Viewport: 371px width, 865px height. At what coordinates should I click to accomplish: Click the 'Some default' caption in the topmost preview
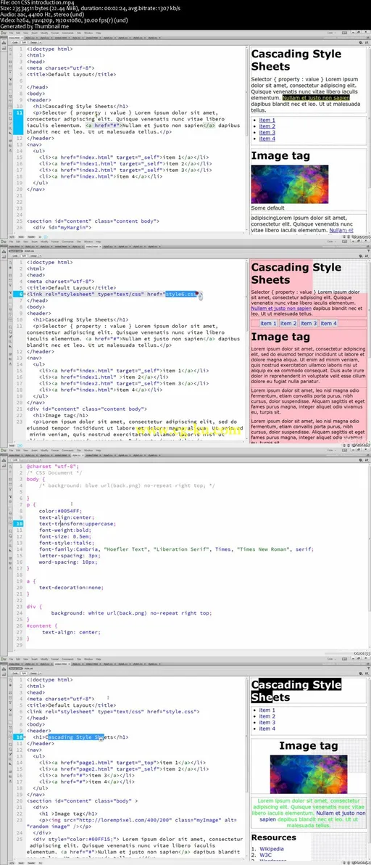[267, 208]
